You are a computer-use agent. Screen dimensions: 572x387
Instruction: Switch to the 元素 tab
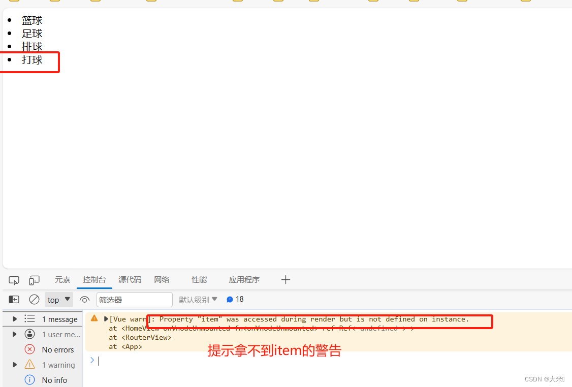click(62, 280)
